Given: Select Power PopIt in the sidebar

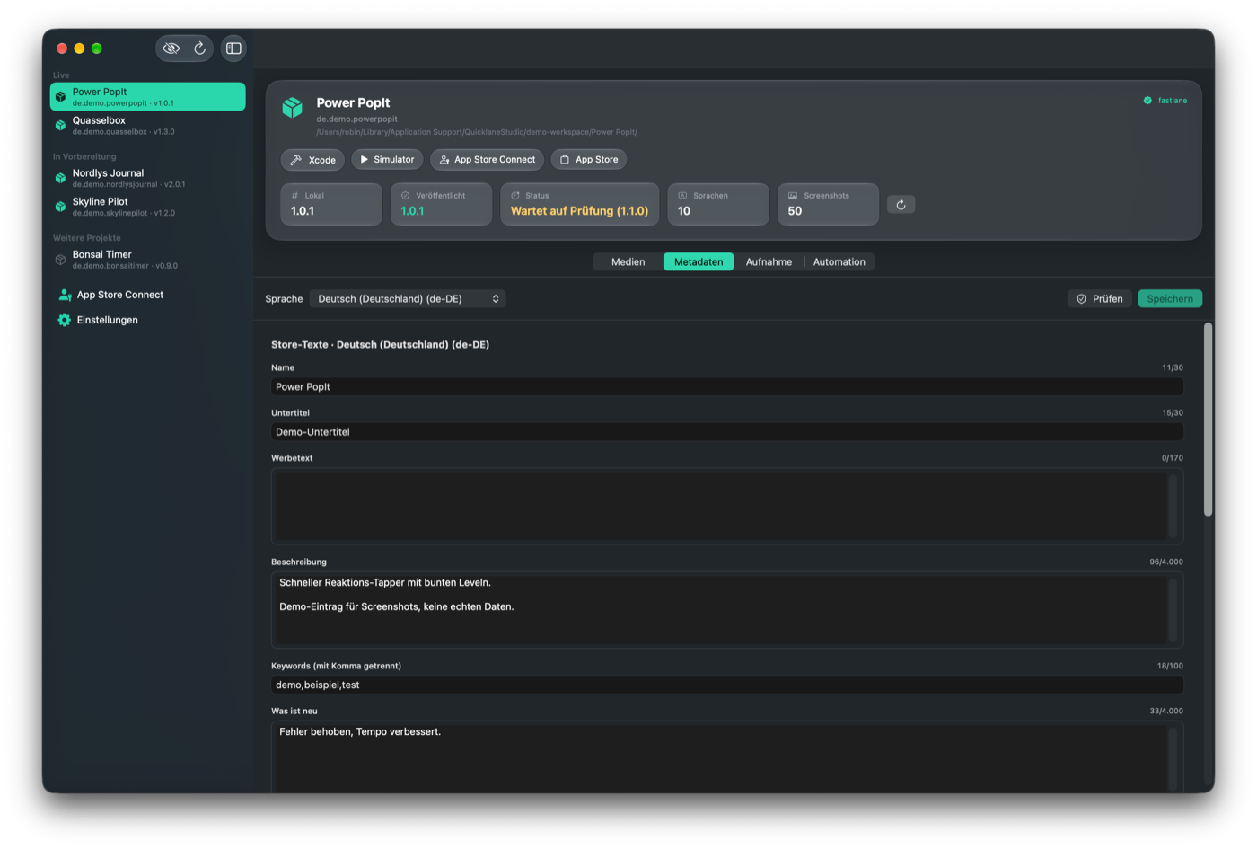Looking at the screenshot, I should click(x=148, y=96).
